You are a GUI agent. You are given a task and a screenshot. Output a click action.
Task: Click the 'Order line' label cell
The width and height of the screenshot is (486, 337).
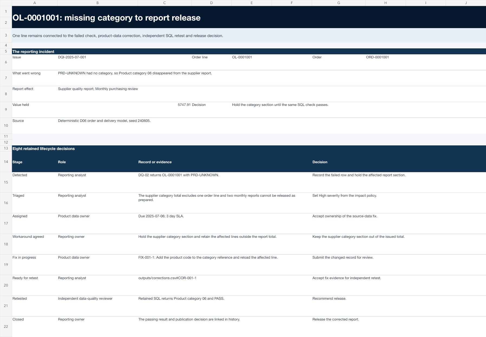[x=200, y=57]
